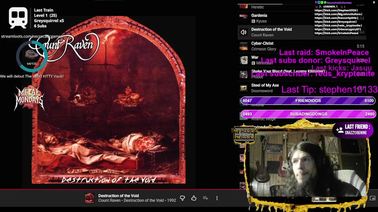Click the Gardenia track thumbnail
Viewport: 378px width, 212px height.
coord(244,18)
